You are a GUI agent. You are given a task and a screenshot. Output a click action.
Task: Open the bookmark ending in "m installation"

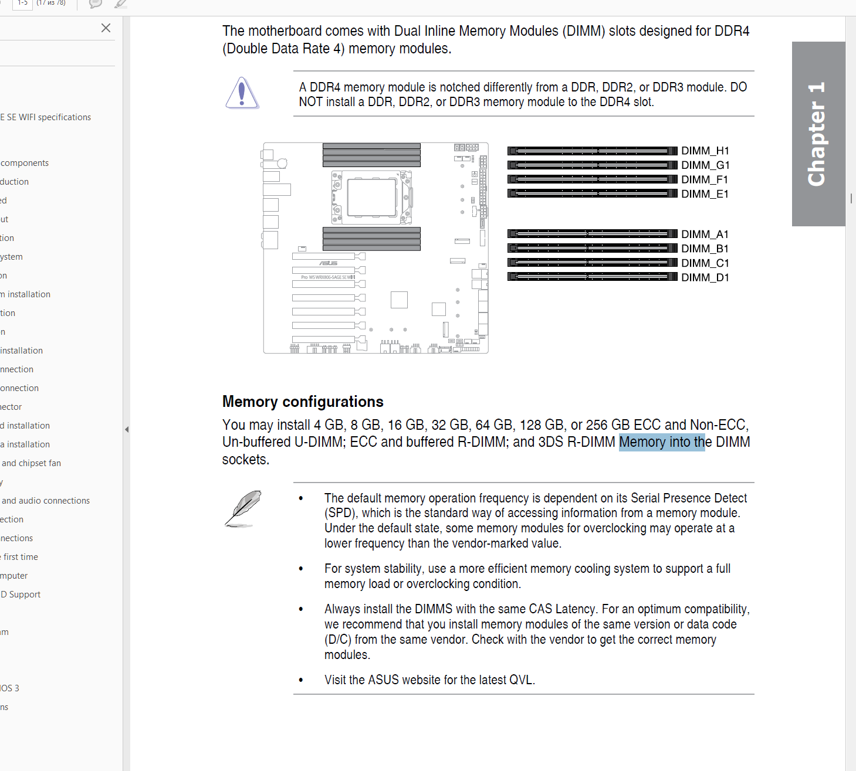pyautogui.click(x=25, y=294)
